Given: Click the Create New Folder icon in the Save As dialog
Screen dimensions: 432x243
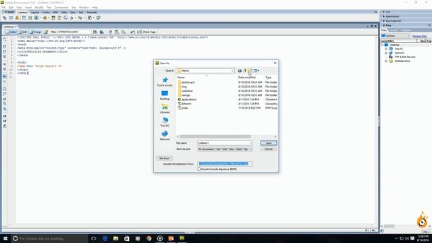Looking at the screenshot, I should [x=250, y=71].
